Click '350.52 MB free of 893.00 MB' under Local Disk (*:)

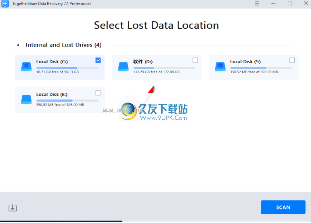coord(254,72)
